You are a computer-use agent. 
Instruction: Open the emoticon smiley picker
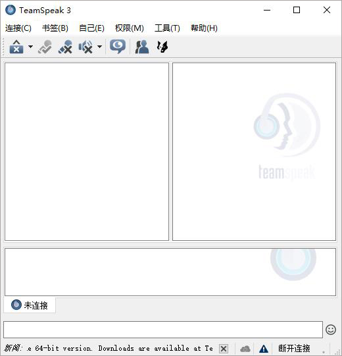(331, 330)
